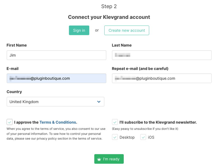The height and width of the screenshot is (168, 219).
Task: Focus the First Name field containing Jim
Action: point(56,55)
